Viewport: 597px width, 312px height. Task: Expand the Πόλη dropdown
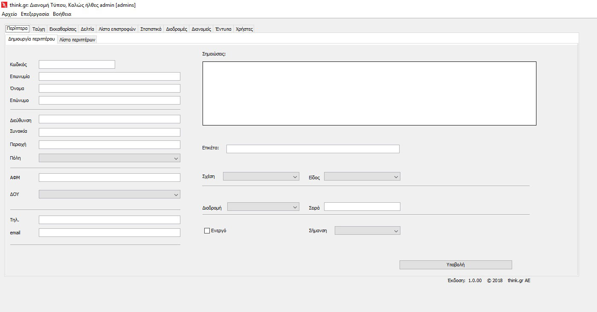point(109,158)
